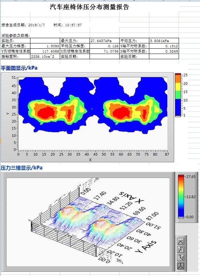Click the 压力三维显示/kPa section heading
The image size is (200, 276).
click(x=21, y=167)
